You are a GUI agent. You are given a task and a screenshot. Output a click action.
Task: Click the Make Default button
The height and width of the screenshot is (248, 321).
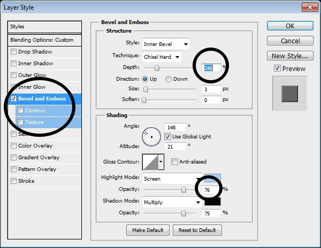coord(148,230)
